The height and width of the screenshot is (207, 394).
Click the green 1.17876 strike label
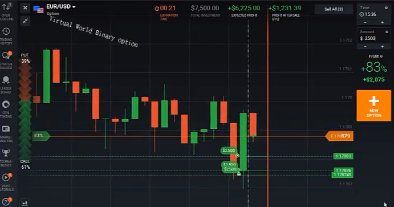click(x=343, y=170)
